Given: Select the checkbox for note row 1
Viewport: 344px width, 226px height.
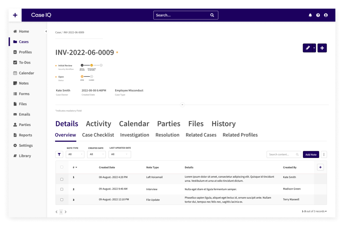Looking at the screenshot, I should 62,179.
